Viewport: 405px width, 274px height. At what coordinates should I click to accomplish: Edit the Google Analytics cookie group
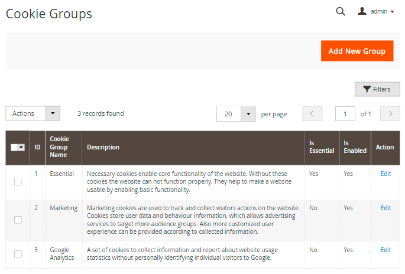click(x=385, y=250)
